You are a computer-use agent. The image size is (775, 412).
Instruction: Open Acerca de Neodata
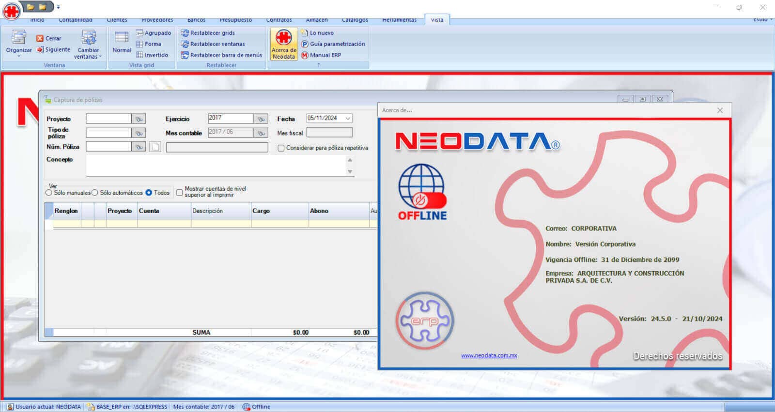(x=284, y=44)
